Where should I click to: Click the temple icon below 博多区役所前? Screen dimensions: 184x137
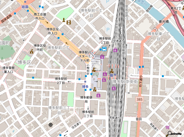click(31, 52)
